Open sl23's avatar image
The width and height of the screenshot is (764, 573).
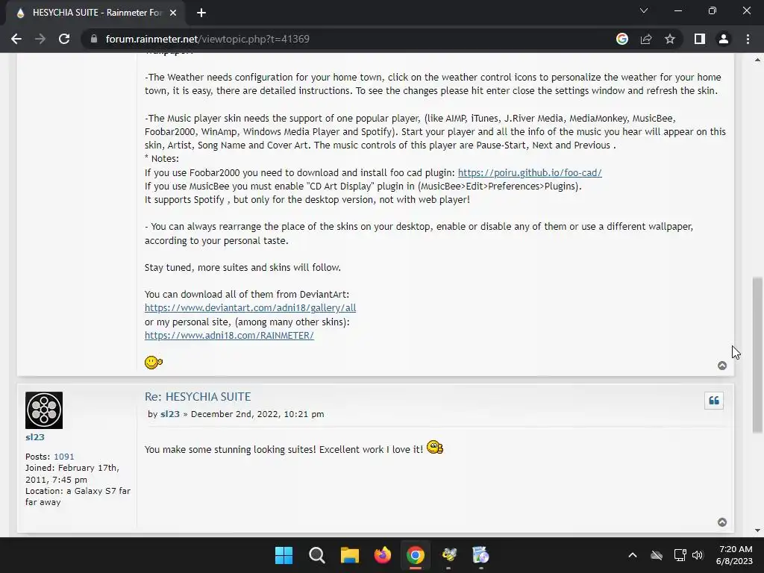point(44,410)
